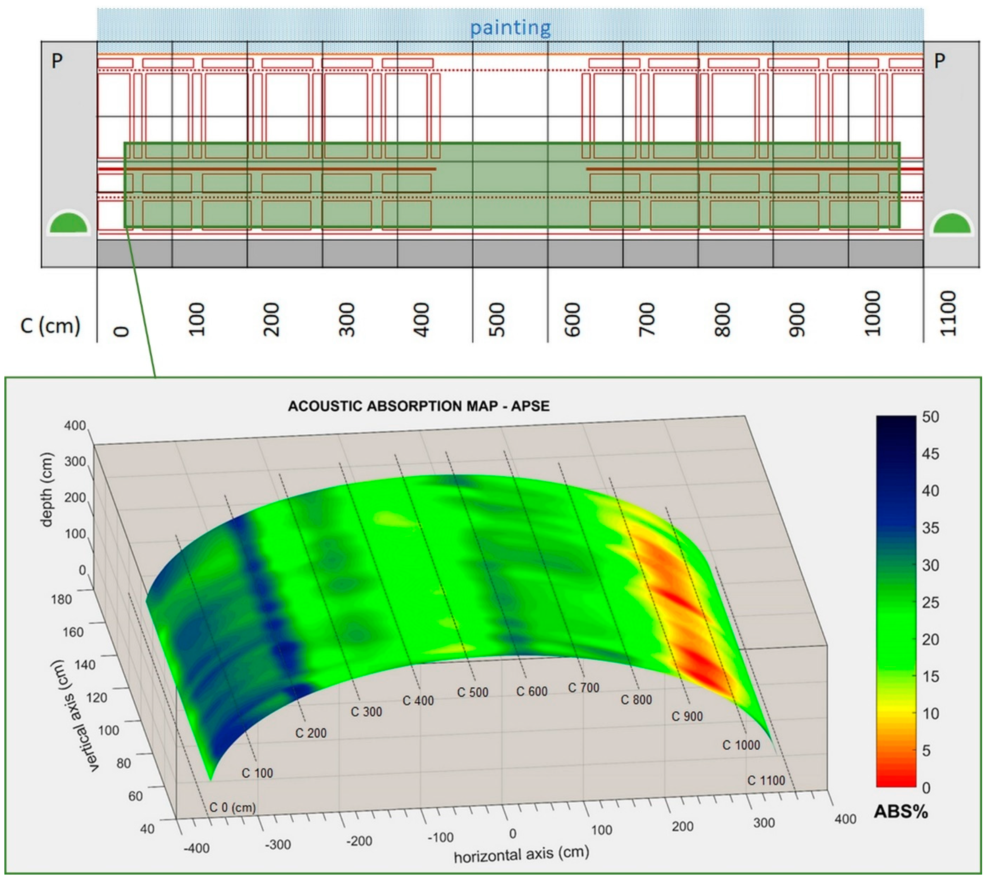The height and width of the screenshot is (880, 987).
Task: Click the 'horizontal axis (cm)' label
Action: click(x=522, y=854)
